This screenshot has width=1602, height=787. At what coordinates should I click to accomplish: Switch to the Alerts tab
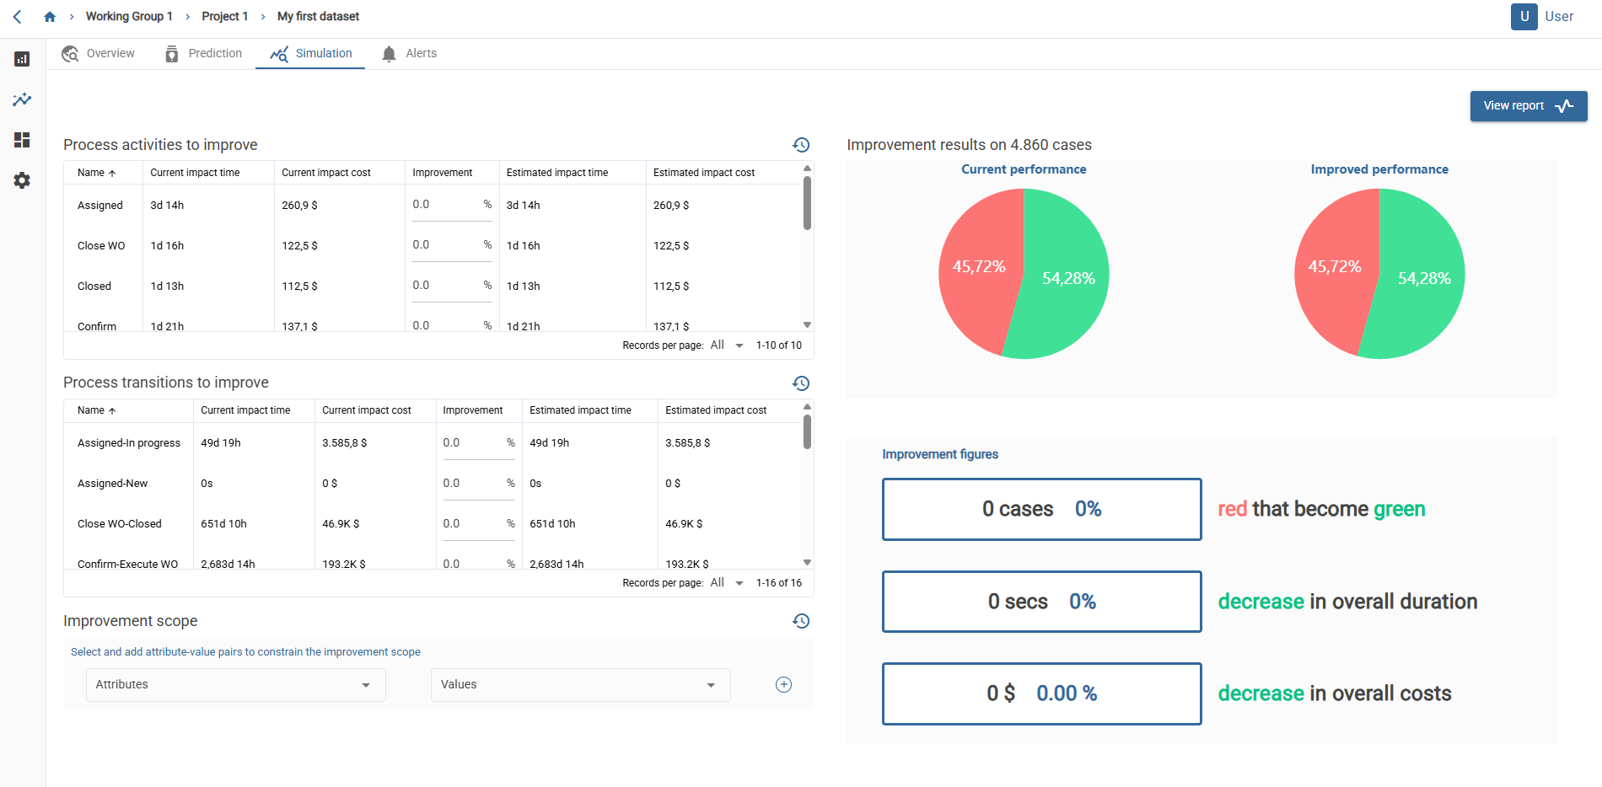coord(410,53)
